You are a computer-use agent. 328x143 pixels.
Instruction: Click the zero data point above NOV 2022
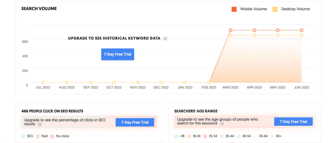tap(138, 82)
